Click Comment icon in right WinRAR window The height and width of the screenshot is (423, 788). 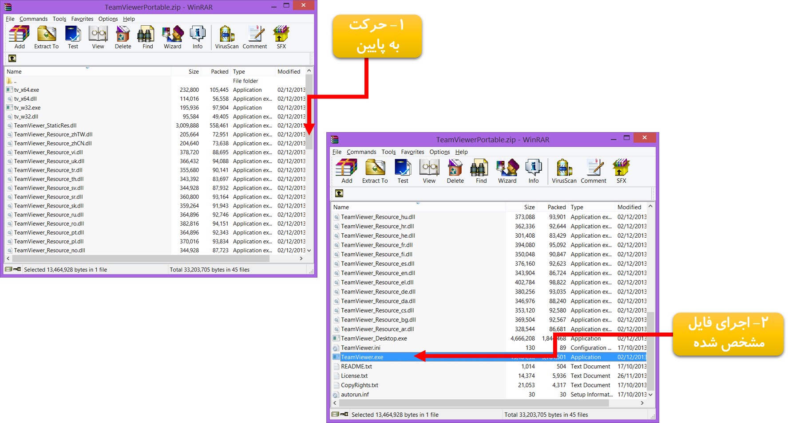pyautogui.click(x=594, y=171)
